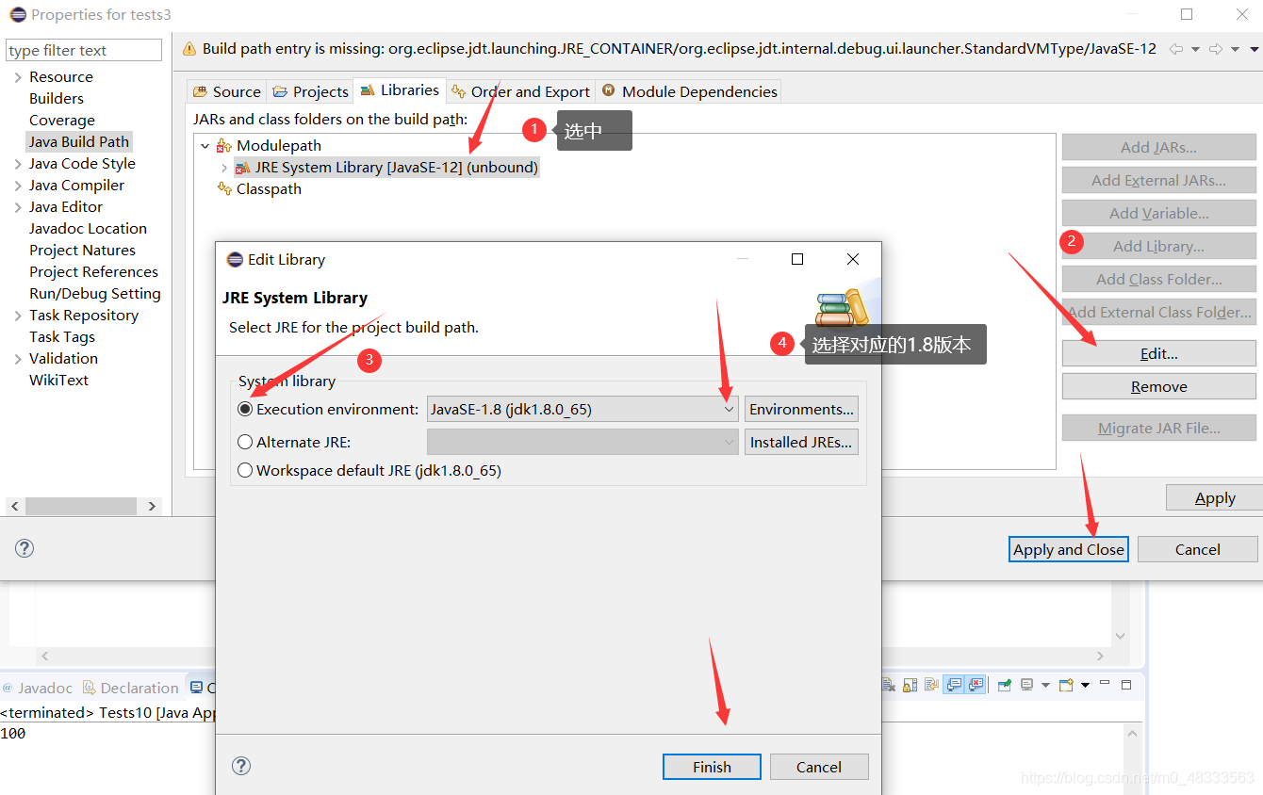The width and height of the screenshot is (1263, 795).
Task: Cancel the Properties for tests3 window
Action: pos(1197,549)
